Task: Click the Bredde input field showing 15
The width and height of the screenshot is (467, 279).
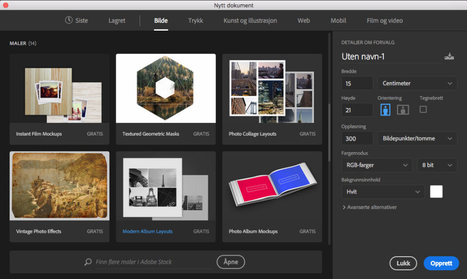Action: (x=357, y=83)
